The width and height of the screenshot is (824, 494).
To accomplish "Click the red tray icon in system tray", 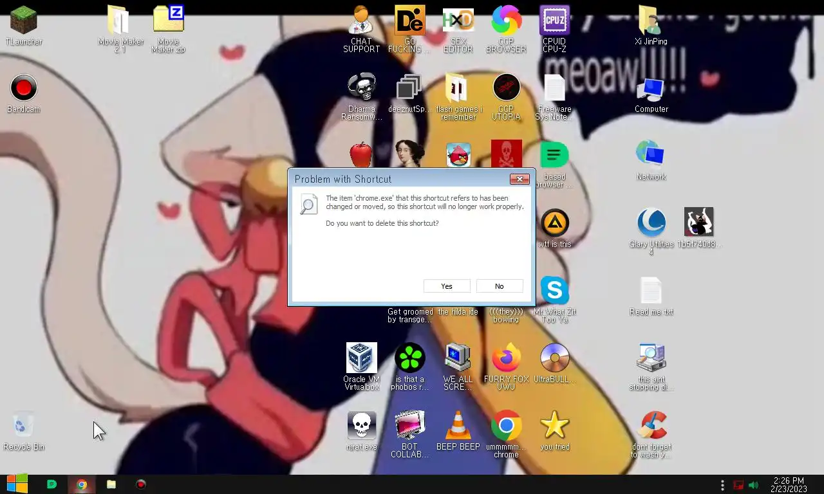I will (x=738, y=485).
